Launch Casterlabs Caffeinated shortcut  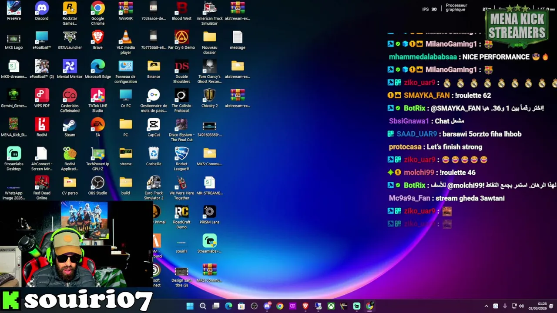pos(70,100)
